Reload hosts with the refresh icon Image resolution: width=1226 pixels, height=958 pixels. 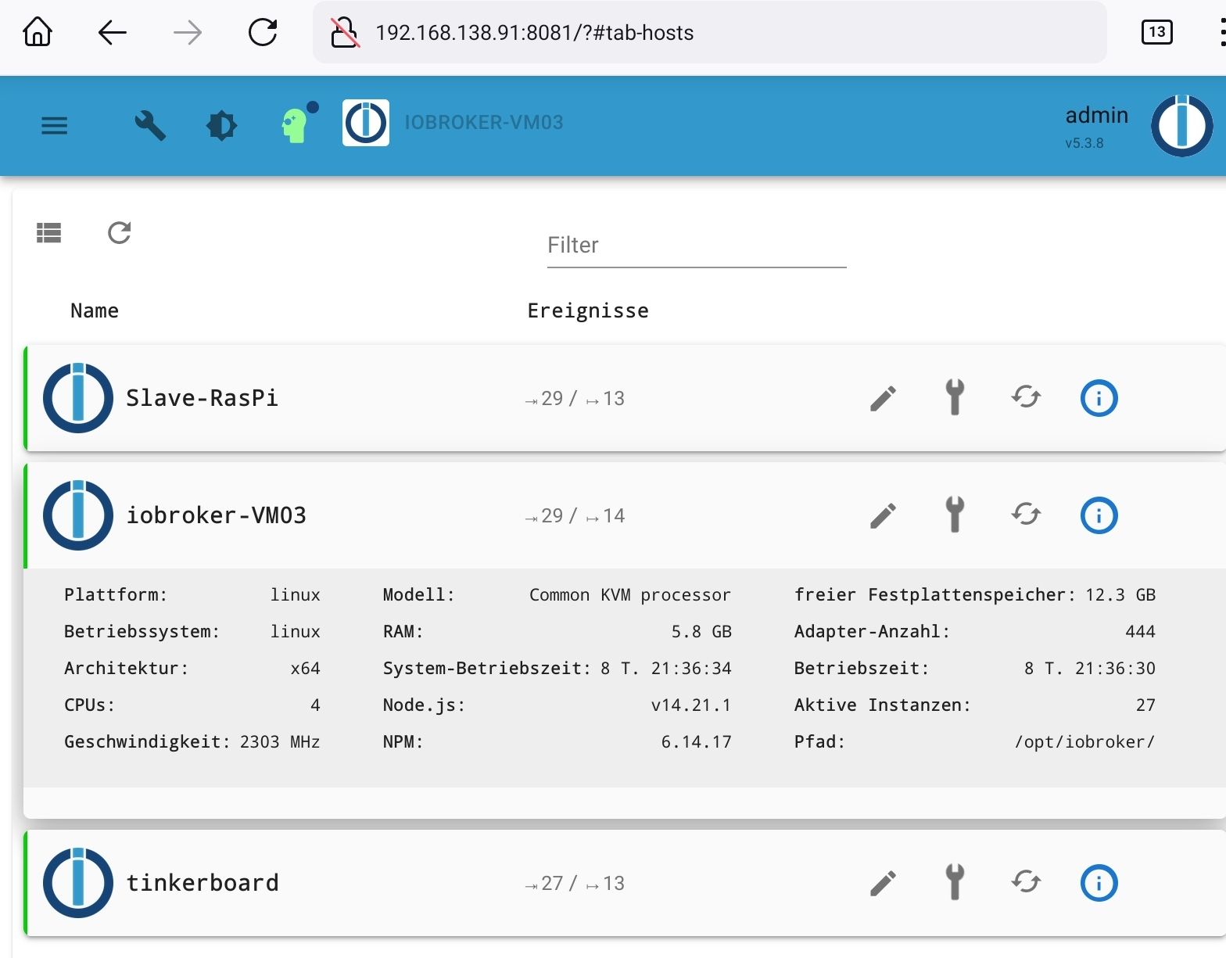pos(119,232)
